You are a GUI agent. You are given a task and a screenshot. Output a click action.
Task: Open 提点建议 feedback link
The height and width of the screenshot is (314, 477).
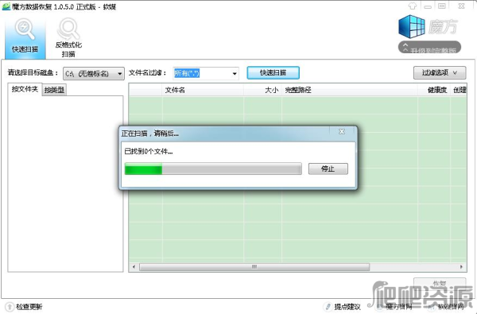pyautogui.click(x=347, y=307)
